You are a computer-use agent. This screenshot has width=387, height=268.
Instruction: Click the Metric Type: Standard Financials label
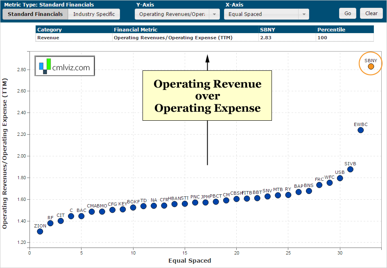pyautogui.click(x=49, y=5)
